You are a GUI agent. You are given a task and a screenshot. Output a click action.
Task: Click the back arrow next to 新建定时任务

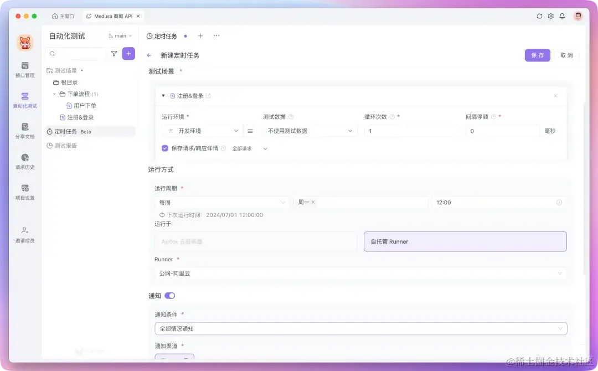point(149,55)
